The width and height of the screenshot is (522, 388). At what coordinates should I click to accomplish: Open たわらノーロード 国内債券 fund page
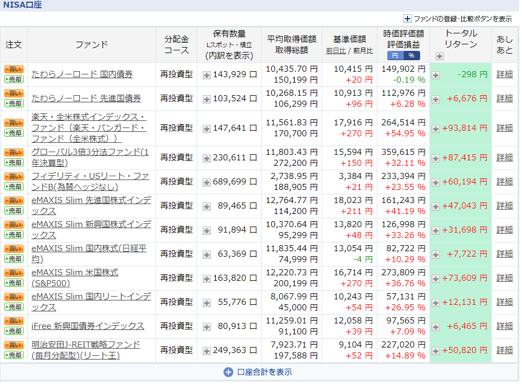(x=82, y=74)
